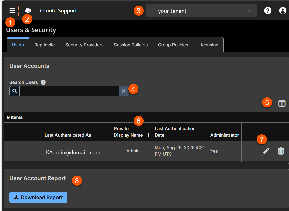This screenshot has width=289, height=211.
Task: Click the Remote Support headset icon
Action: point(28,10)
